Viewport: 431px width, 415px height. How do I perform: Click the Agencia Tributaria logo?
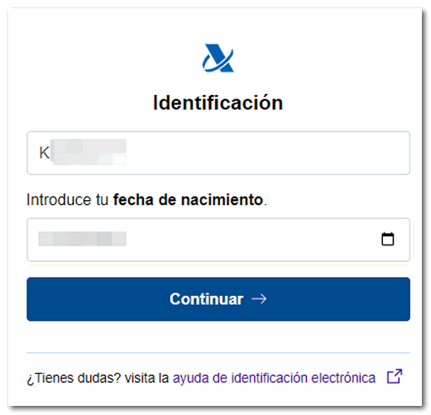click(218, 58)
